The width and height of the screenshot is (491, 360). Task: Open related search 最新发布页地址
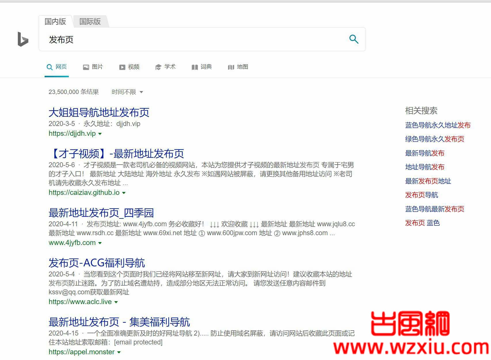point(428,181)
